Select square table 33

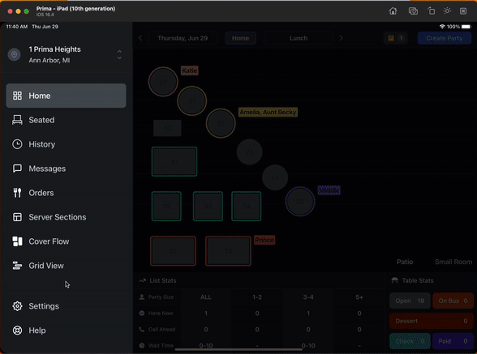(208, 206)
